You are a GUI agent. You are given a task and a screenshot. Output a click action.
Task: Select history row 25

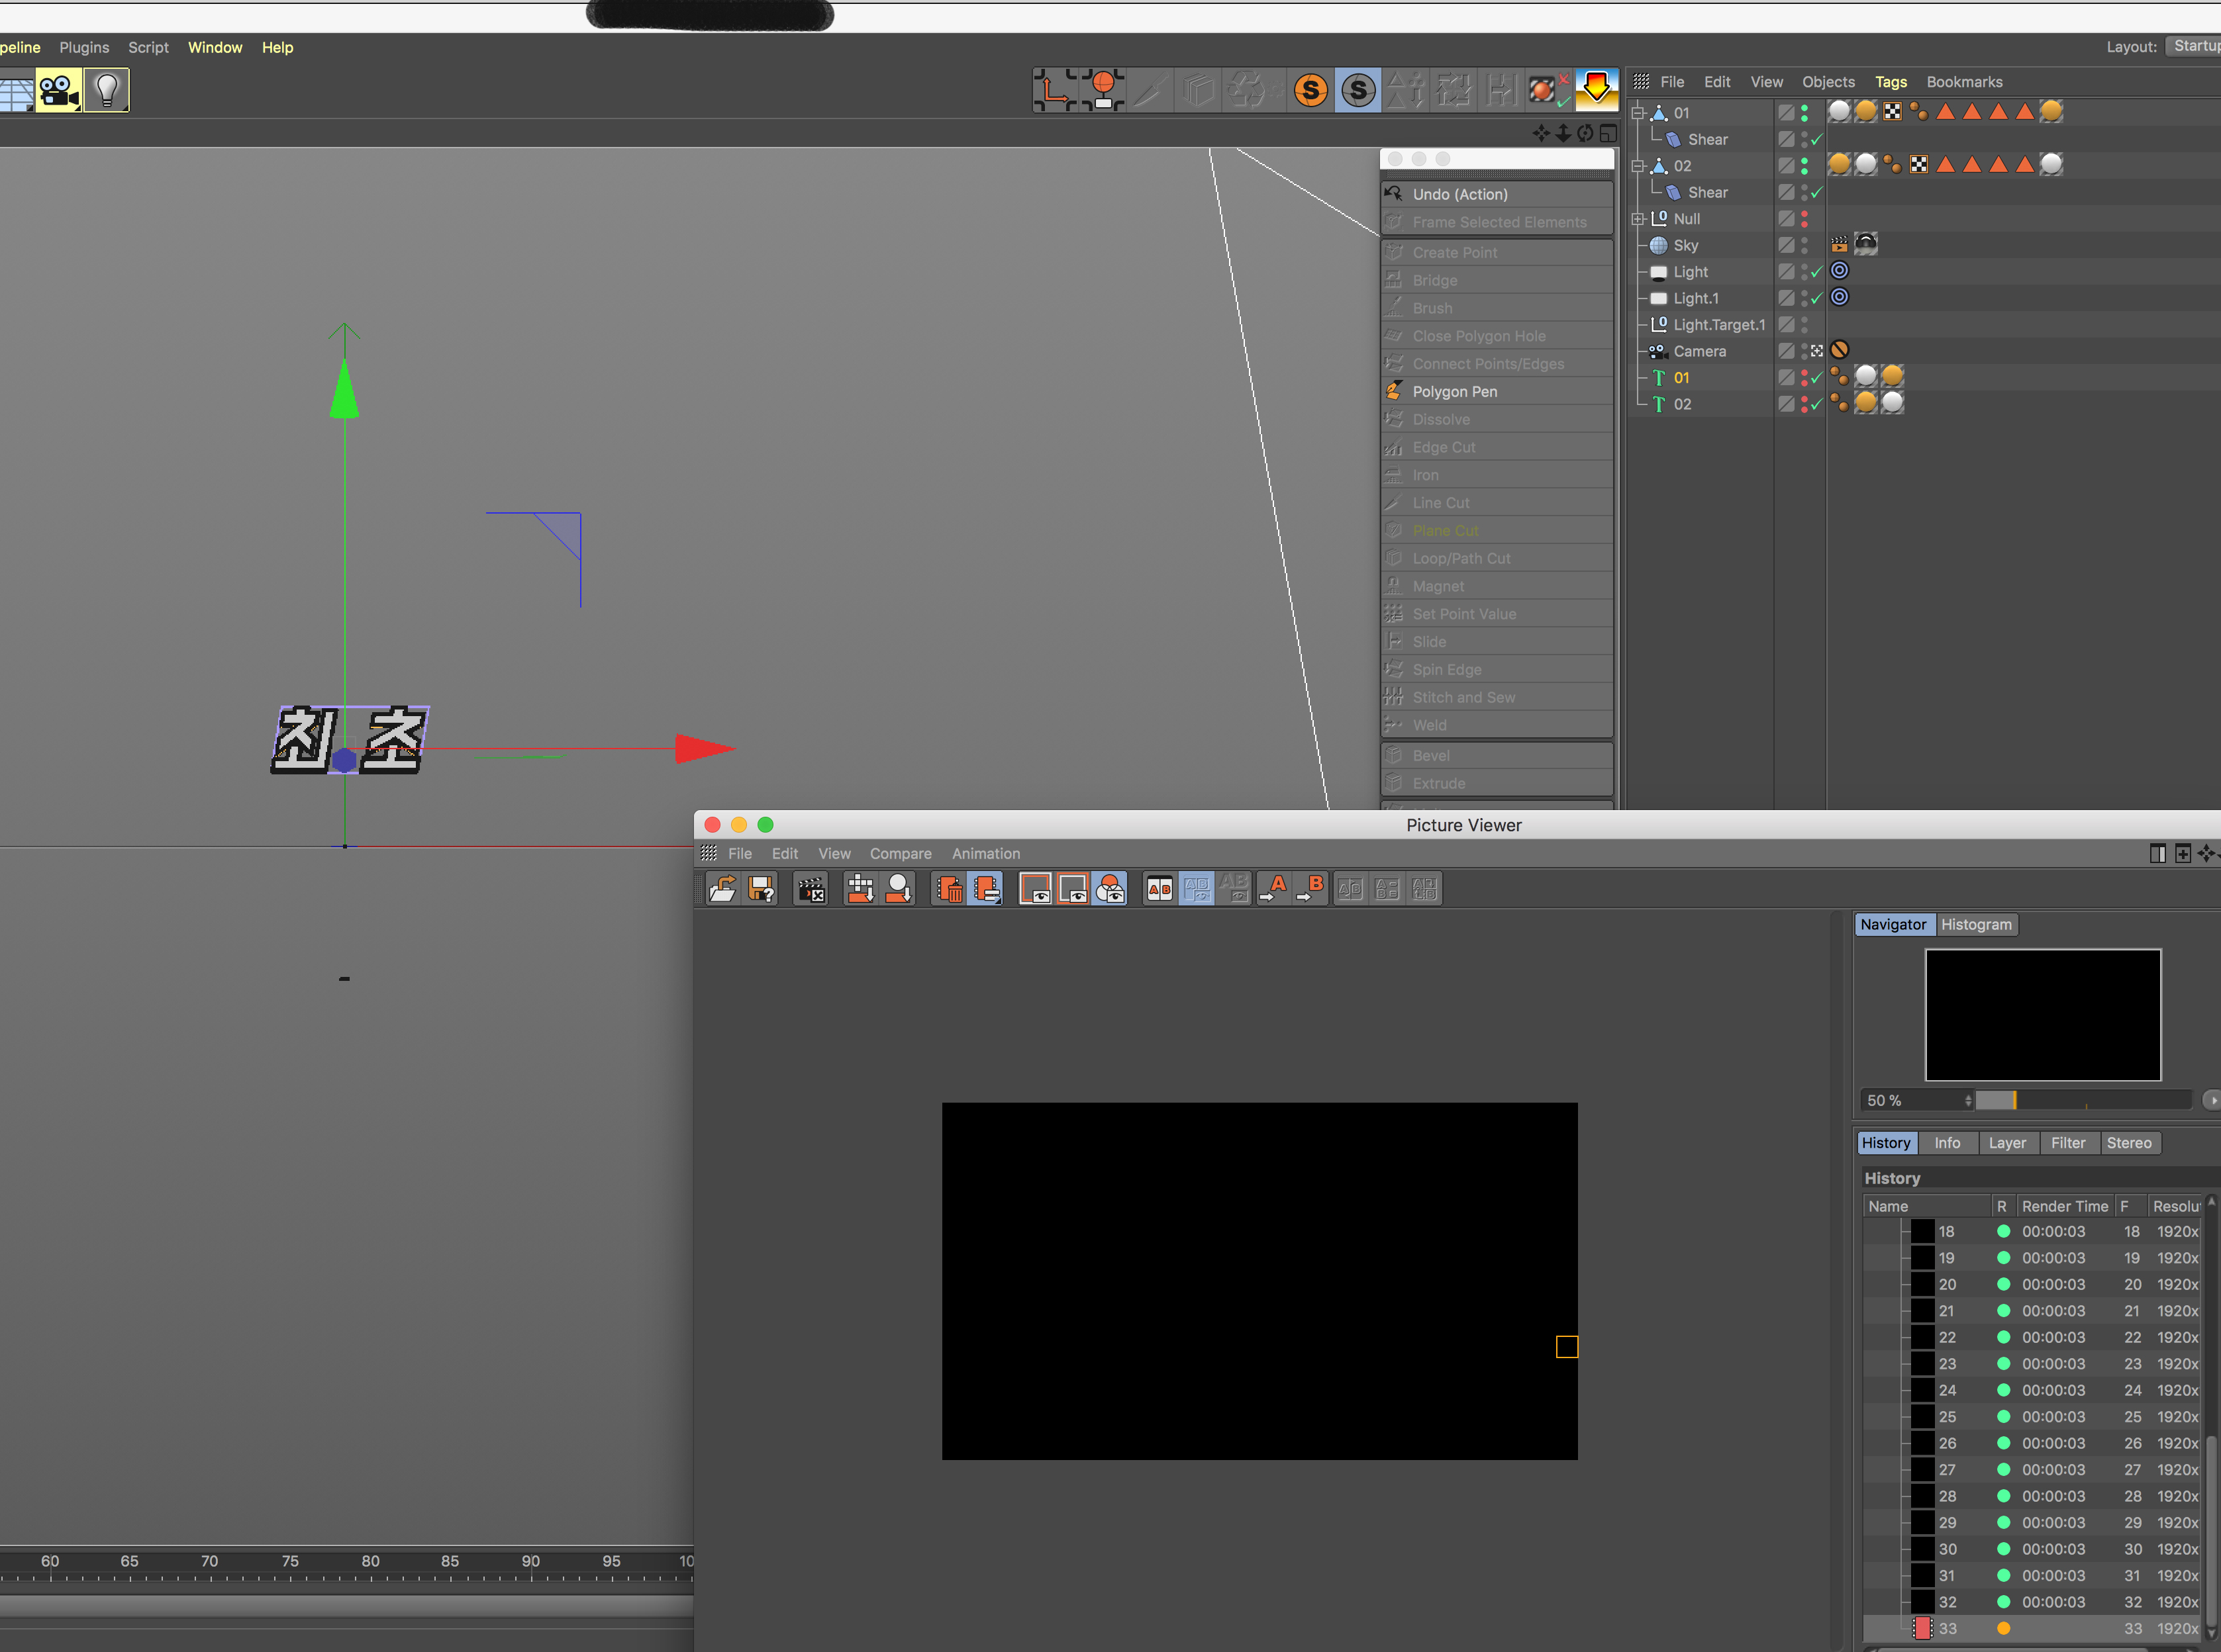[x=2031, y=1417]
